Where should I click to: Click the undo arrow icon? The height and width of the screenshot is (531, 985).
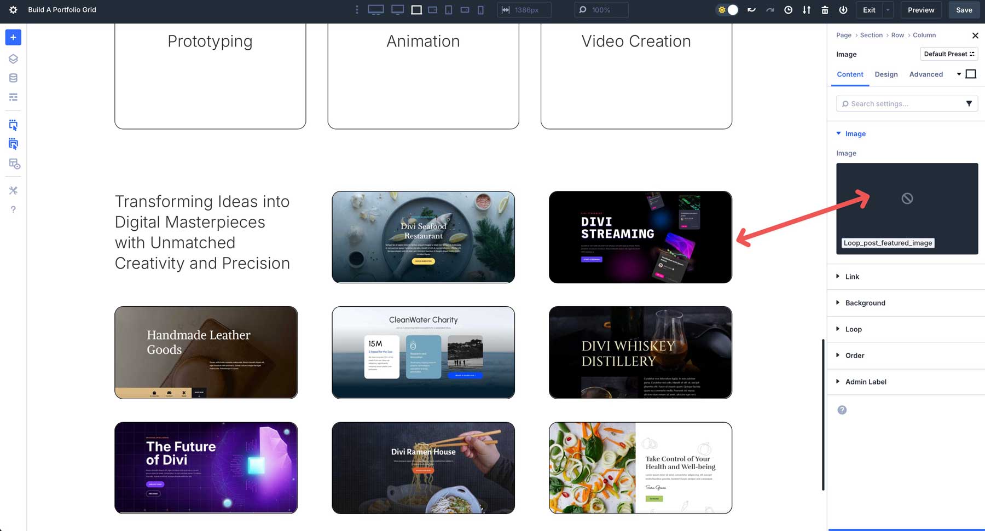(751, 9)
